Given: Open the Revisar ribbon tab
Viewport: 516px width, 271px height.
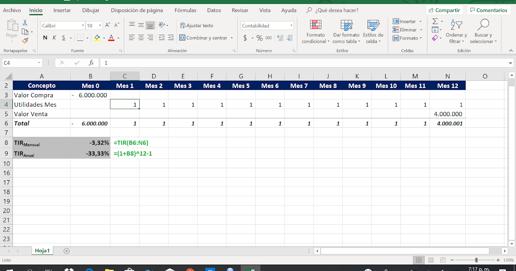Looking at the screenshot, I should [240, 10].
